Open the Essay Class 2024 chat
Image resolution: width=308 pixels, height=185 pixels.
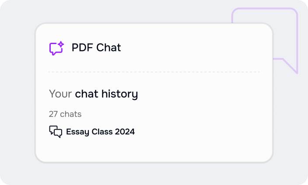point(100,131)
